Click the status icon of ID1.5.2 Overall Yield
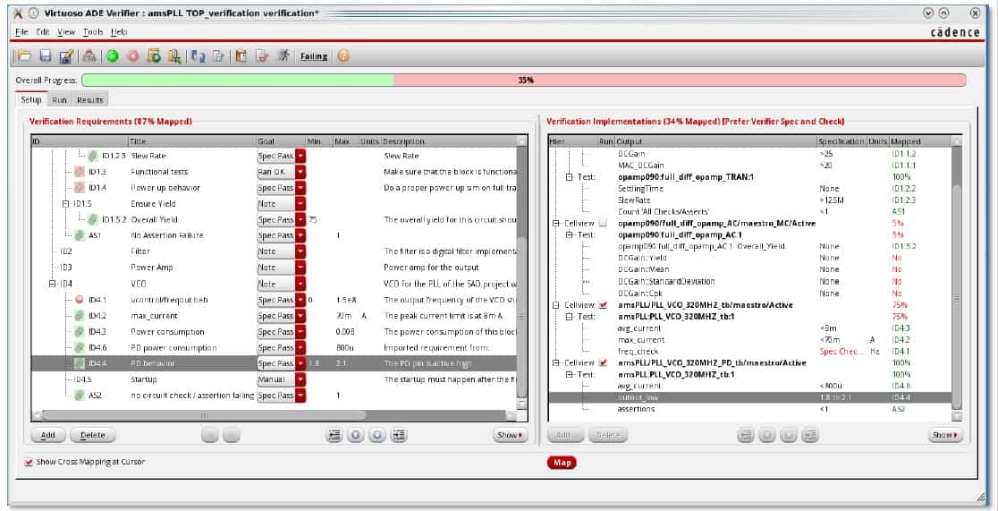The image size is (998, 511). 93,219
